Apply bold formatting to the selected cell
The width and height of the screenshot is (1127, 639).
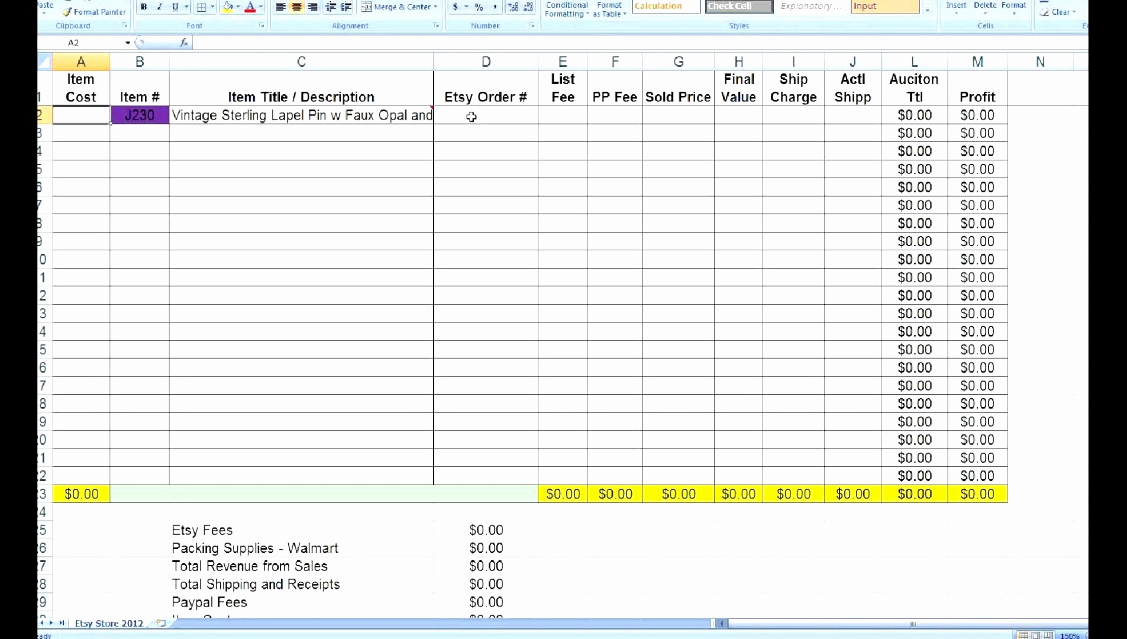[144, 7]
